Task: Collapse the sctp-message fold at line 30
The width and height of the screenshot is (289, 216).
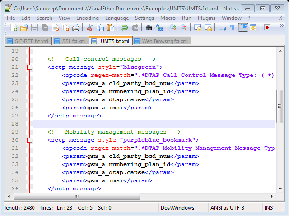Action: pyautogui.click(x=29, y=140)
